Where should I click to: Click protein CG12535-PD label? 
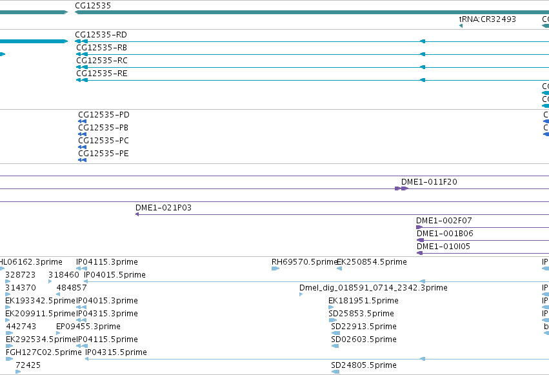(104, 115)
